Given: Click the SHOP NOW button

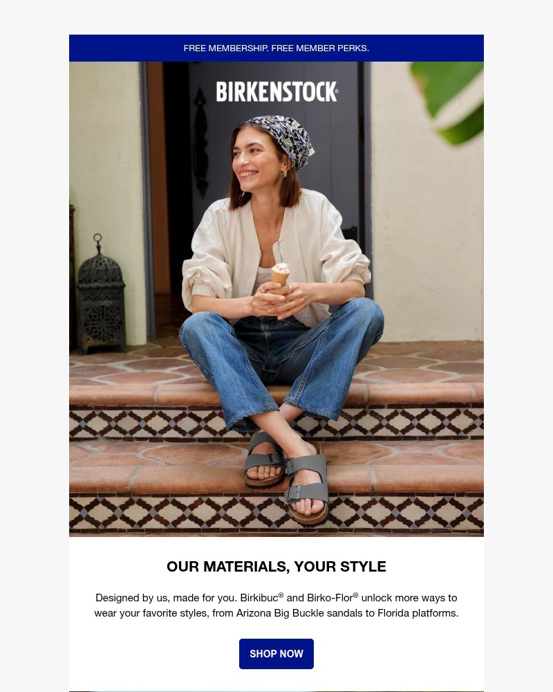Looking at the screenshot, I should pyautogui.click(x=276, y=654).
